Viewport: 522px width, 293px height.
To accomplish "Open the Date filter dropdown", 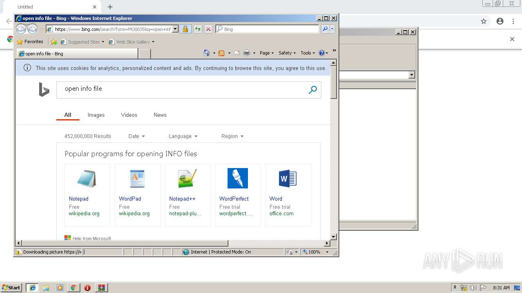I will (137, 136).
